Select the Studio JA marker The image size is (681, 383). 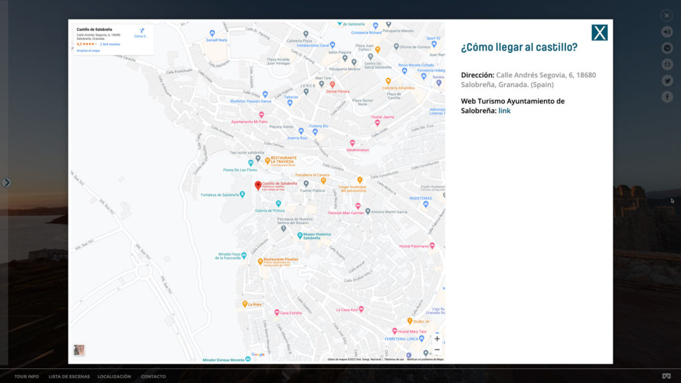pyautogui.click(x=410, y=321)
